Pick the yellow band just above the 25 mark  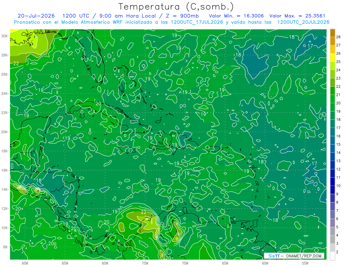[x=332, y=58]
